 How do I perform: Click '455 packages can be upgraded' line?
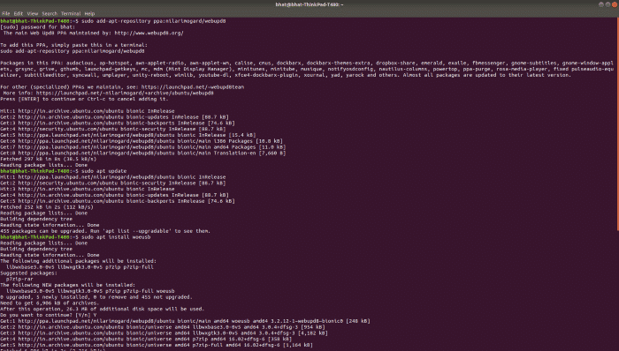(x=105, y=231)
